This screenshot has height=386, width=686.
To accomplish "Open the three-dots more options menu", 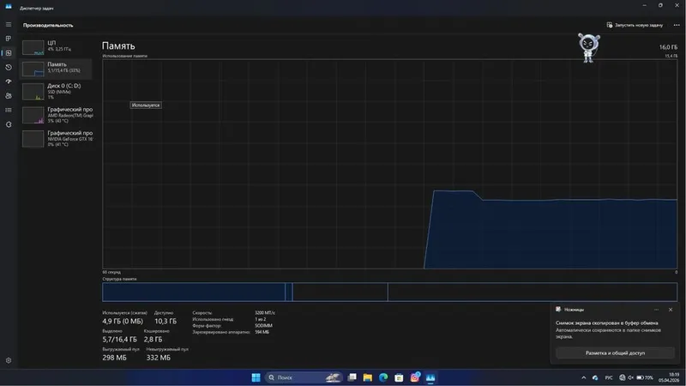I will pos(677,25).
